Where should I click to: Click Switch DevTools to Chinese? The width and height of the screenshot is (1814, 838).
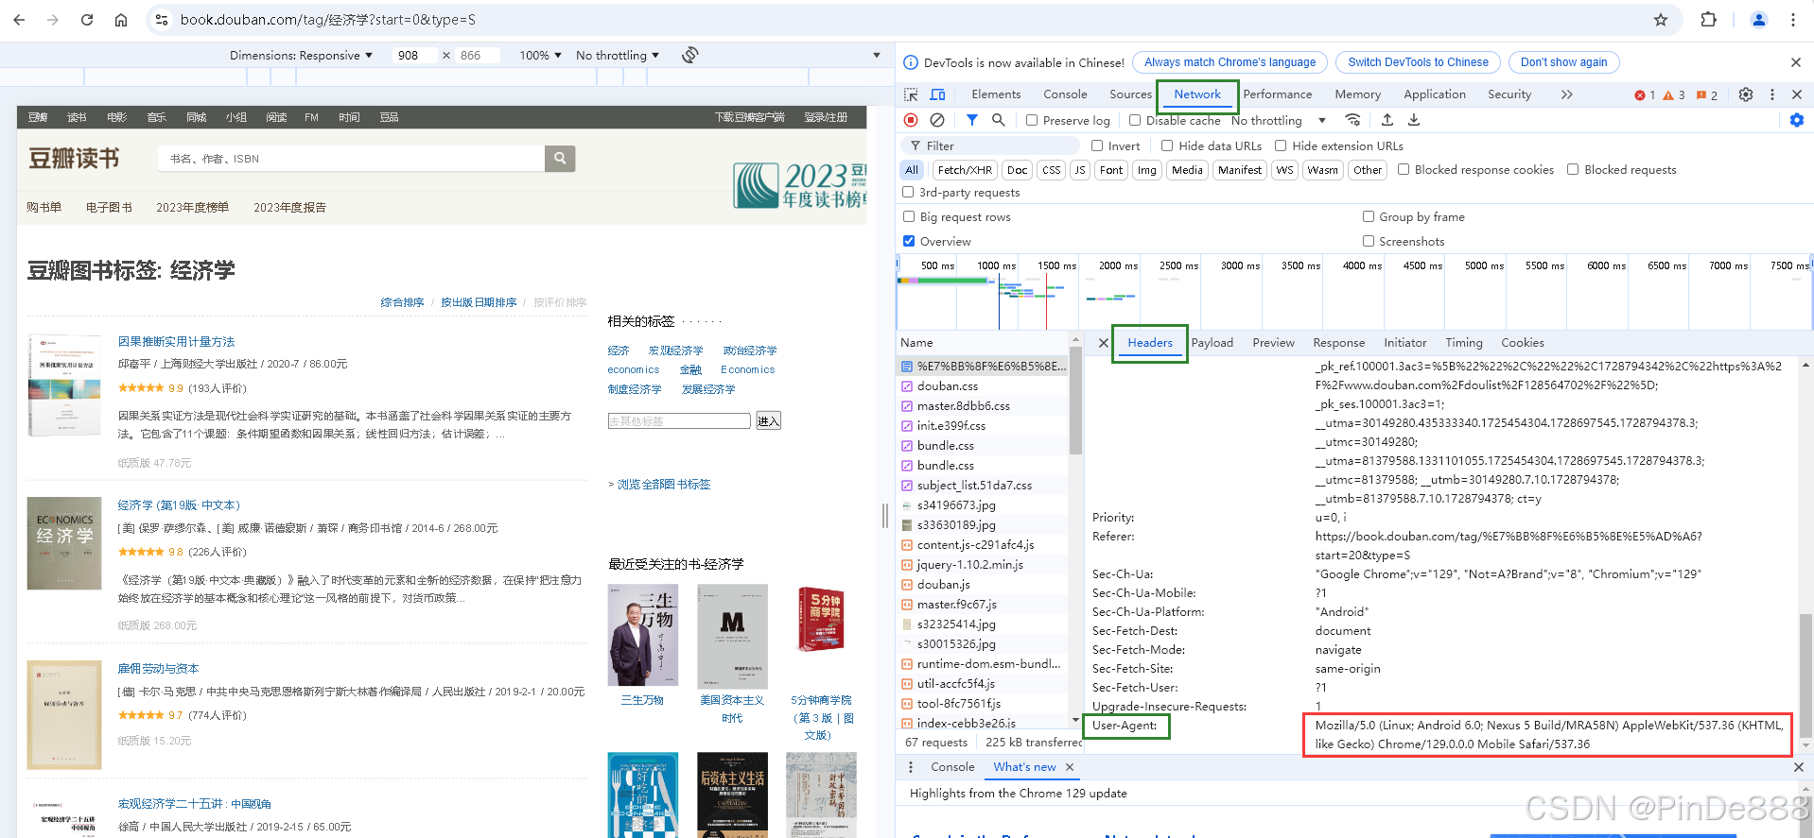(1418, 62)
